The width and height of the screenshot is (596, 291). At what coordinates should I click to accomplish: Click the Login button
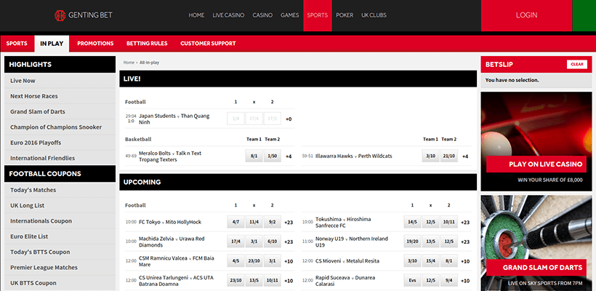[x=526, y=15]
